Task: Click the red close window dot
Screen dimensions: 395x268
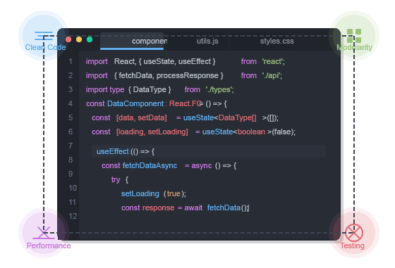Action: coord(68,39)
